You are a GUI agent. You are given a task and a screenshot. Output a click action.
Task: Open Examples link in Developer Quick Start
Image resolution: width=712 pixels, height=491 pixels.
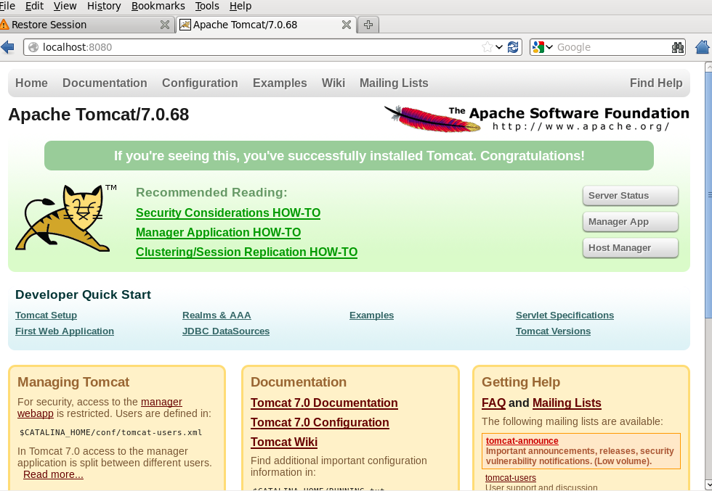tap(371, 315)
